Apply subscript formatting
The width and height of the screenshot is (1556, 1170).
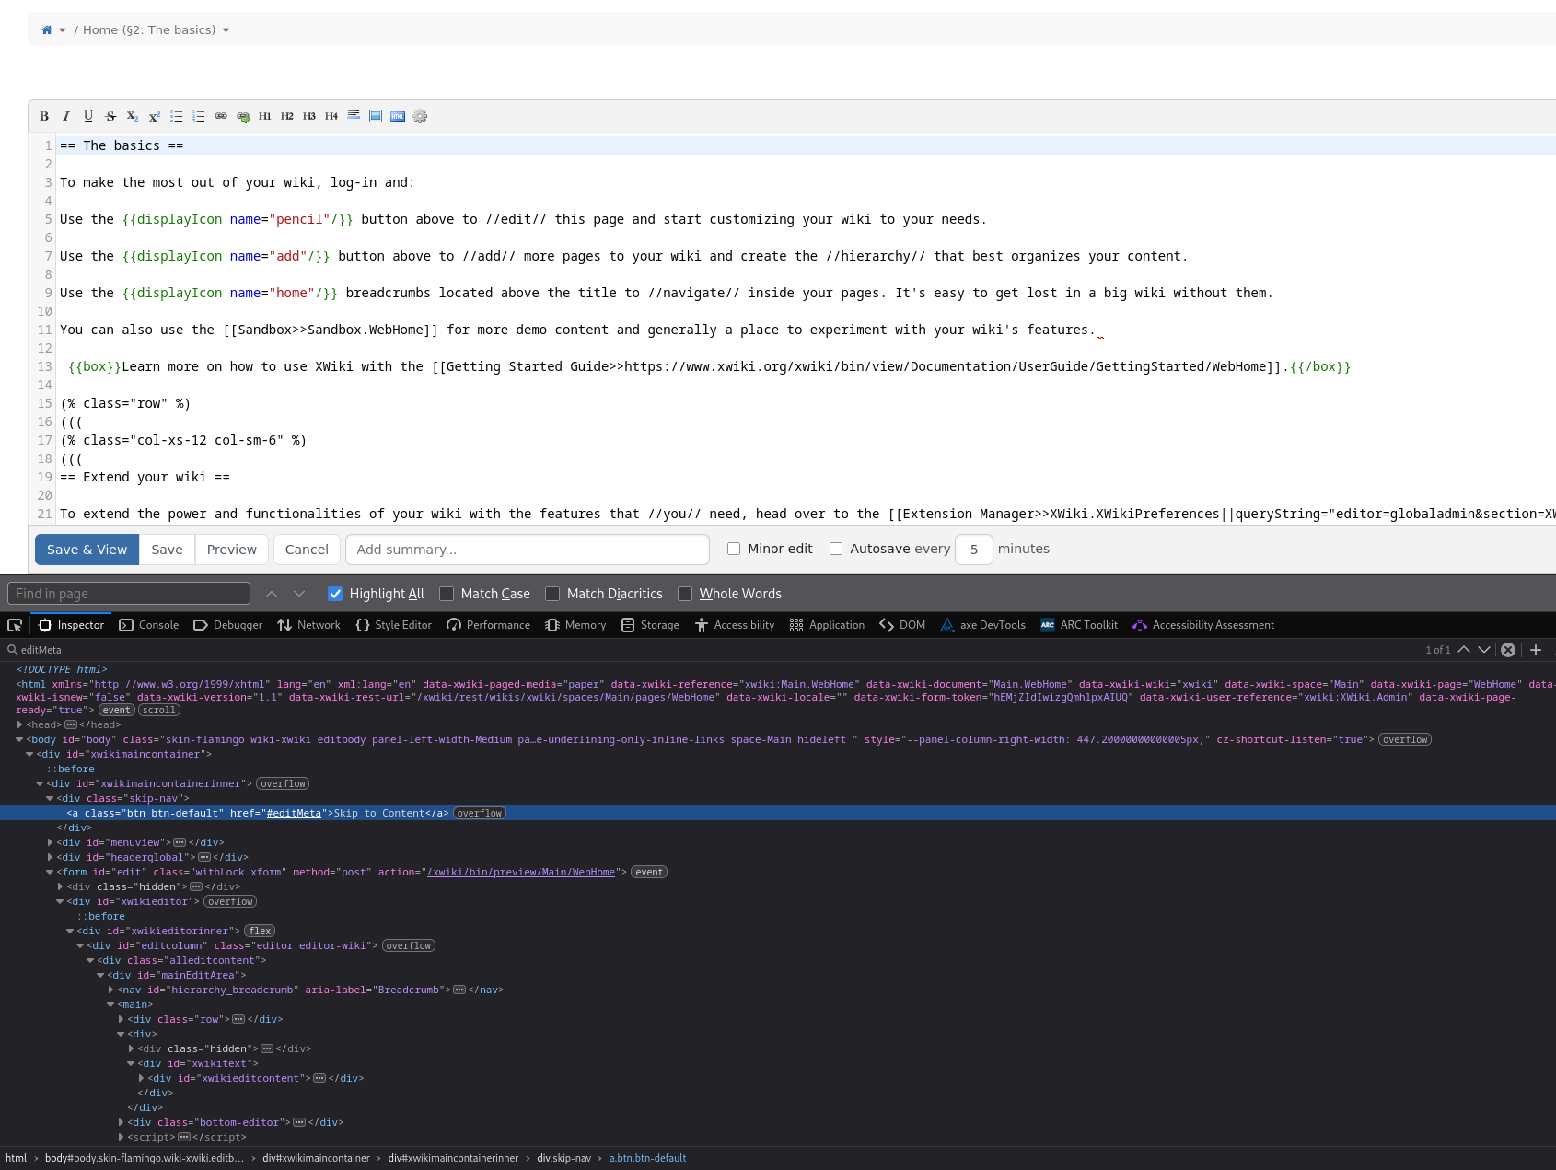coord(133,116)
